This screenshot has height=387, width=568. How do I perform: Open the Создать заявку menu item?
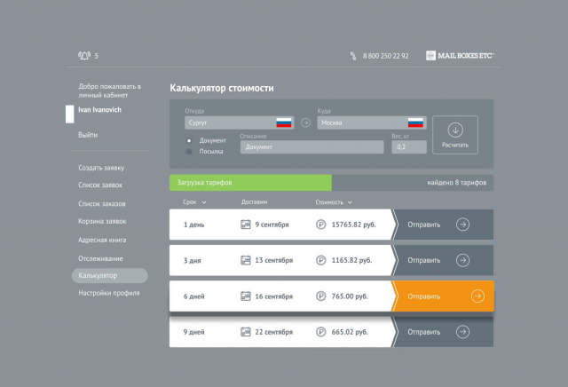coord(101,168)
